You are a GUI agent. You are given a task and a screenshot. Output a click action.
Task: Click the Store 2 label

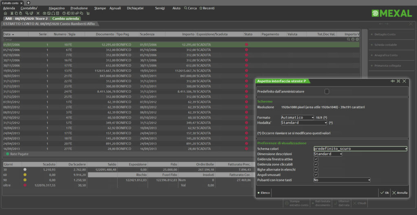pyautogui.click(x=42, y=19)
